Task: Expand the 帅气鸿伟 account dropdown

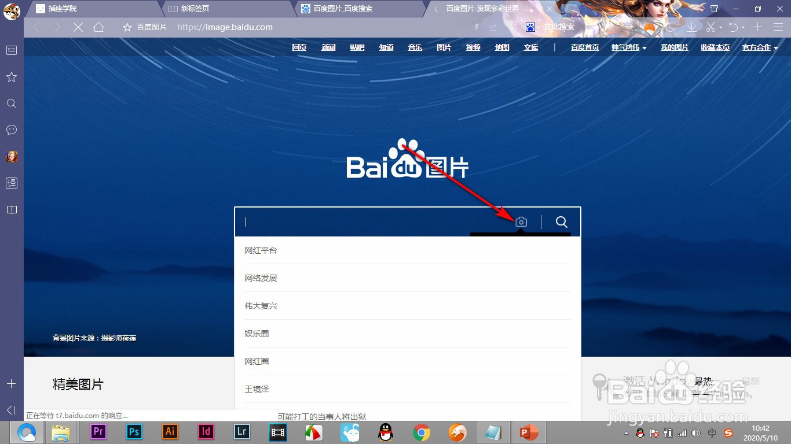Action: click(x=629, y=47)
